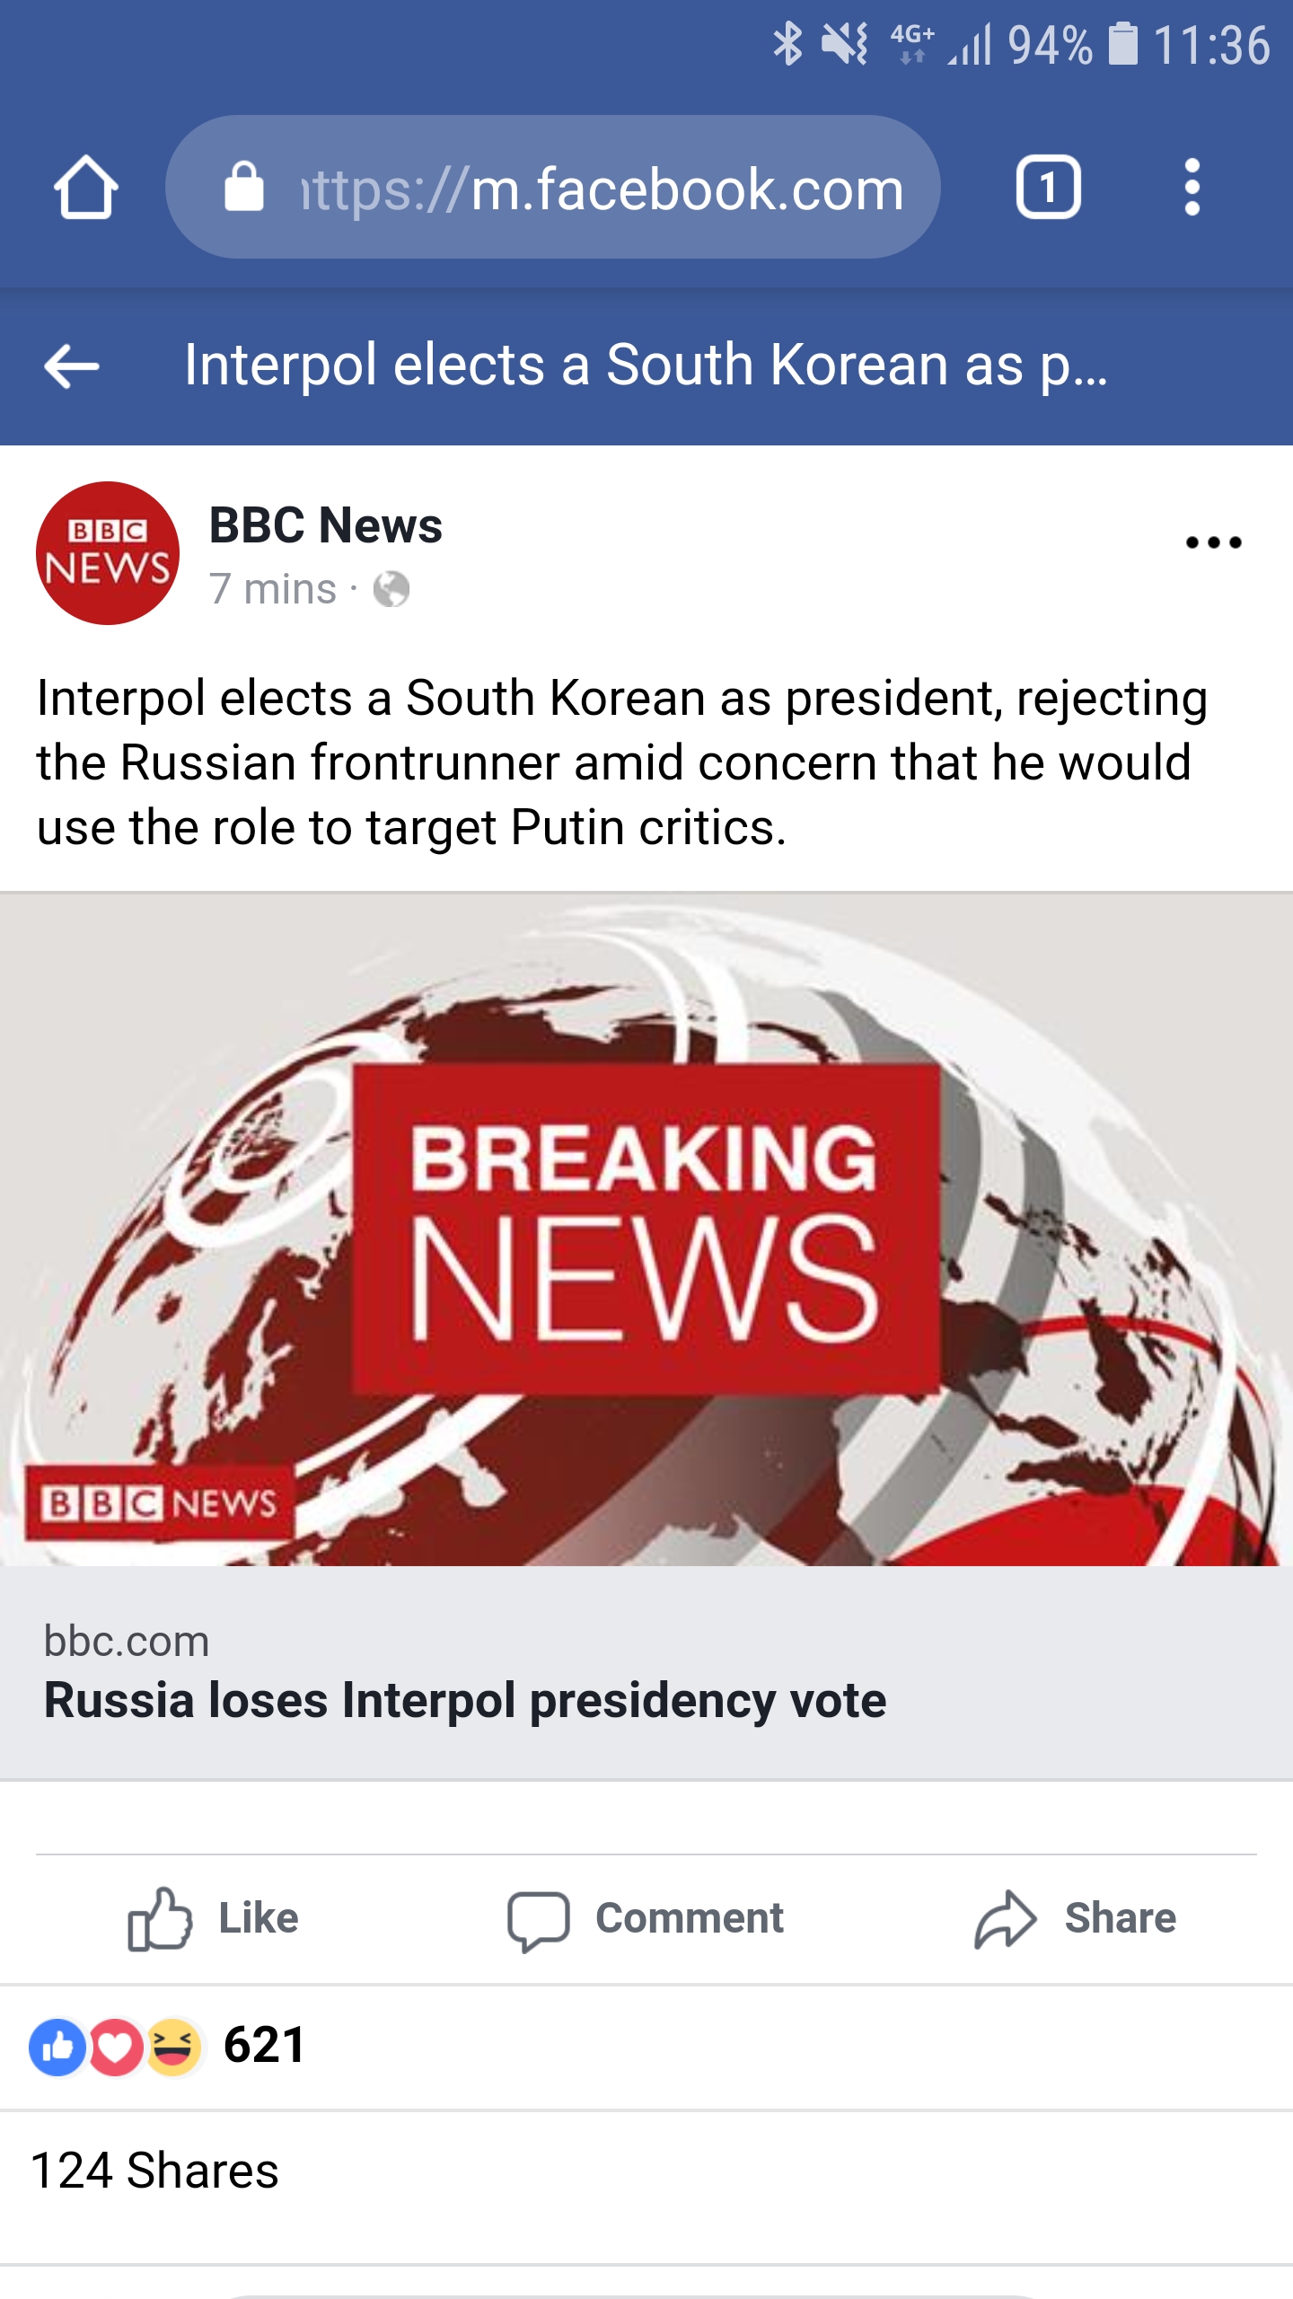This screenshot has width=1293, height=2299.
Task: Open 'Russia loses Interpol presidency vote' link
Action: 465,1701
